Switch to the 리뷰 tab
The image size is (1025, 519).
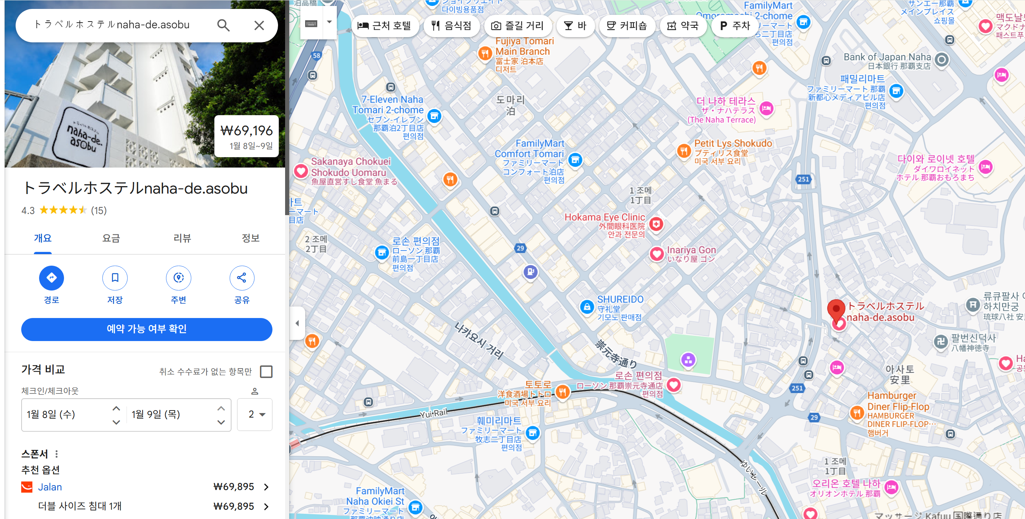pyautogui.click(x=182, y=238)
